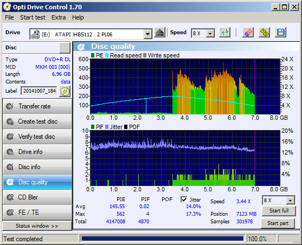
Task: Click the eraser icon to erase disc
Action: (x=248, y=33)
